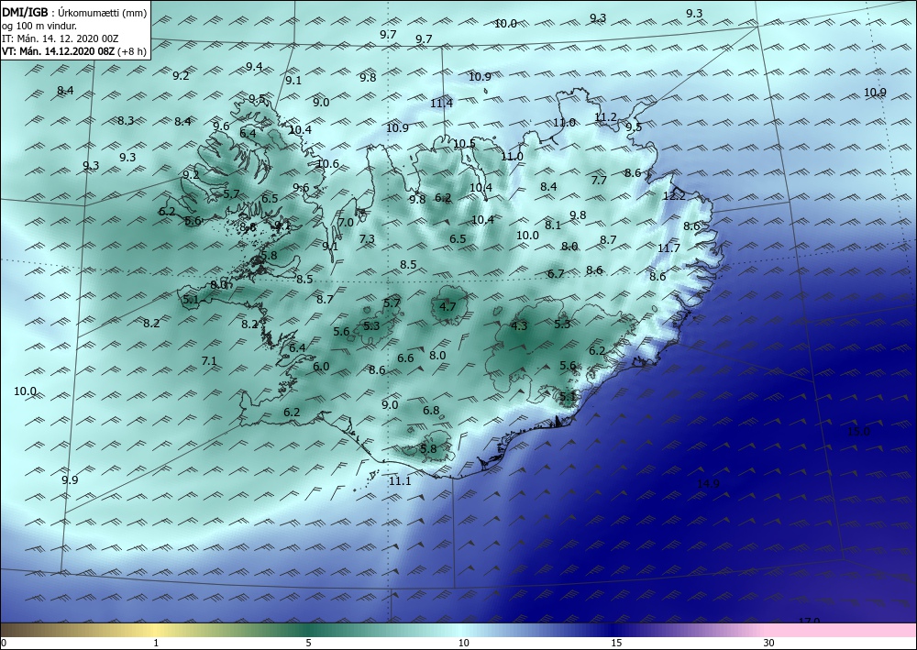Select the 7.1 value on the map
Screen dimensions: 917x650
pos(209,361)
